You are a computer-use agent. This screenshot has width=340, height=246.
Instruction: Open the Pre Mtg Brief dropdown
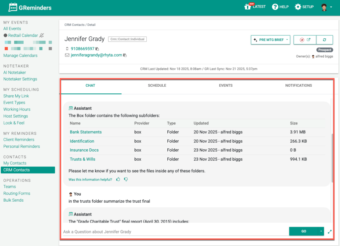click(x=271, y=40)
